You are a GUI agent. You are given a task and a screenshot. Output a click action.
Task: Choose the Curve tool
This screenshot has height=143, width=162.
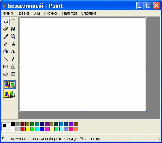click(13, 59)
